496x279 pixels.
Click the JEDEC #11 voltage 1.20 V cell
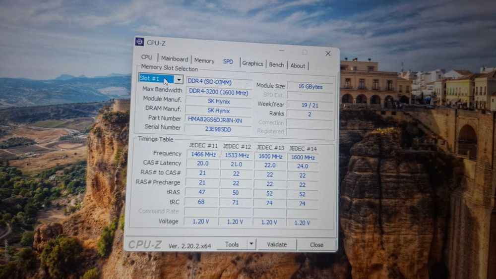coord(201,221)
